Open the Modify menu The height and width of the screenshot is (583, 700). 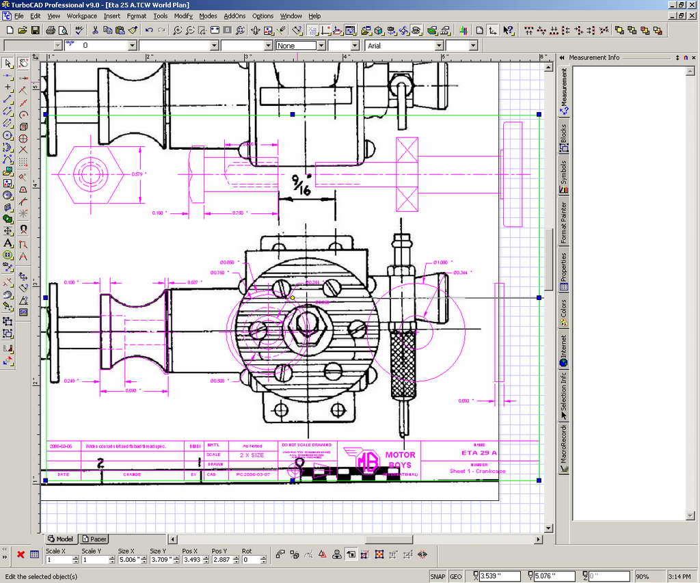pos(183,16)
